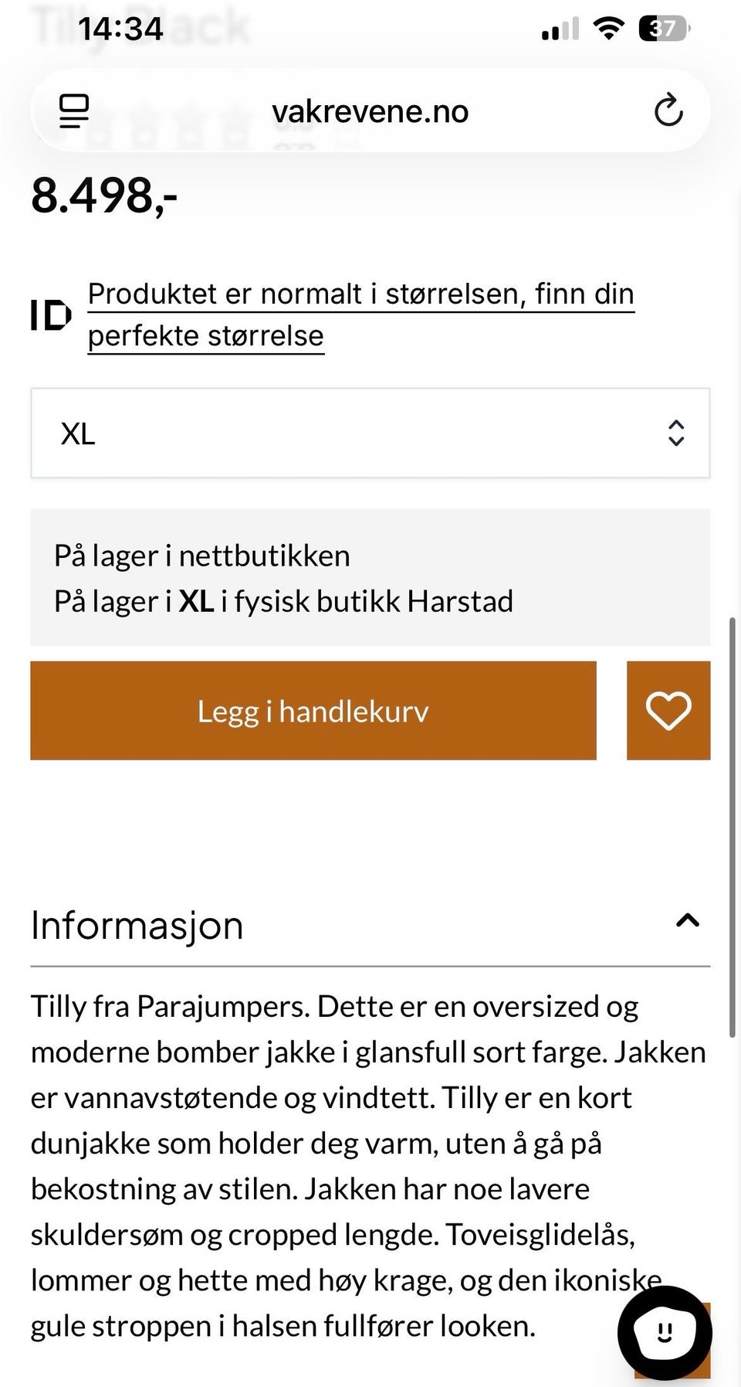Tap the vakrevene.no address field
This screenshot has width=741, height=1387.
click(x=370, y=111)
